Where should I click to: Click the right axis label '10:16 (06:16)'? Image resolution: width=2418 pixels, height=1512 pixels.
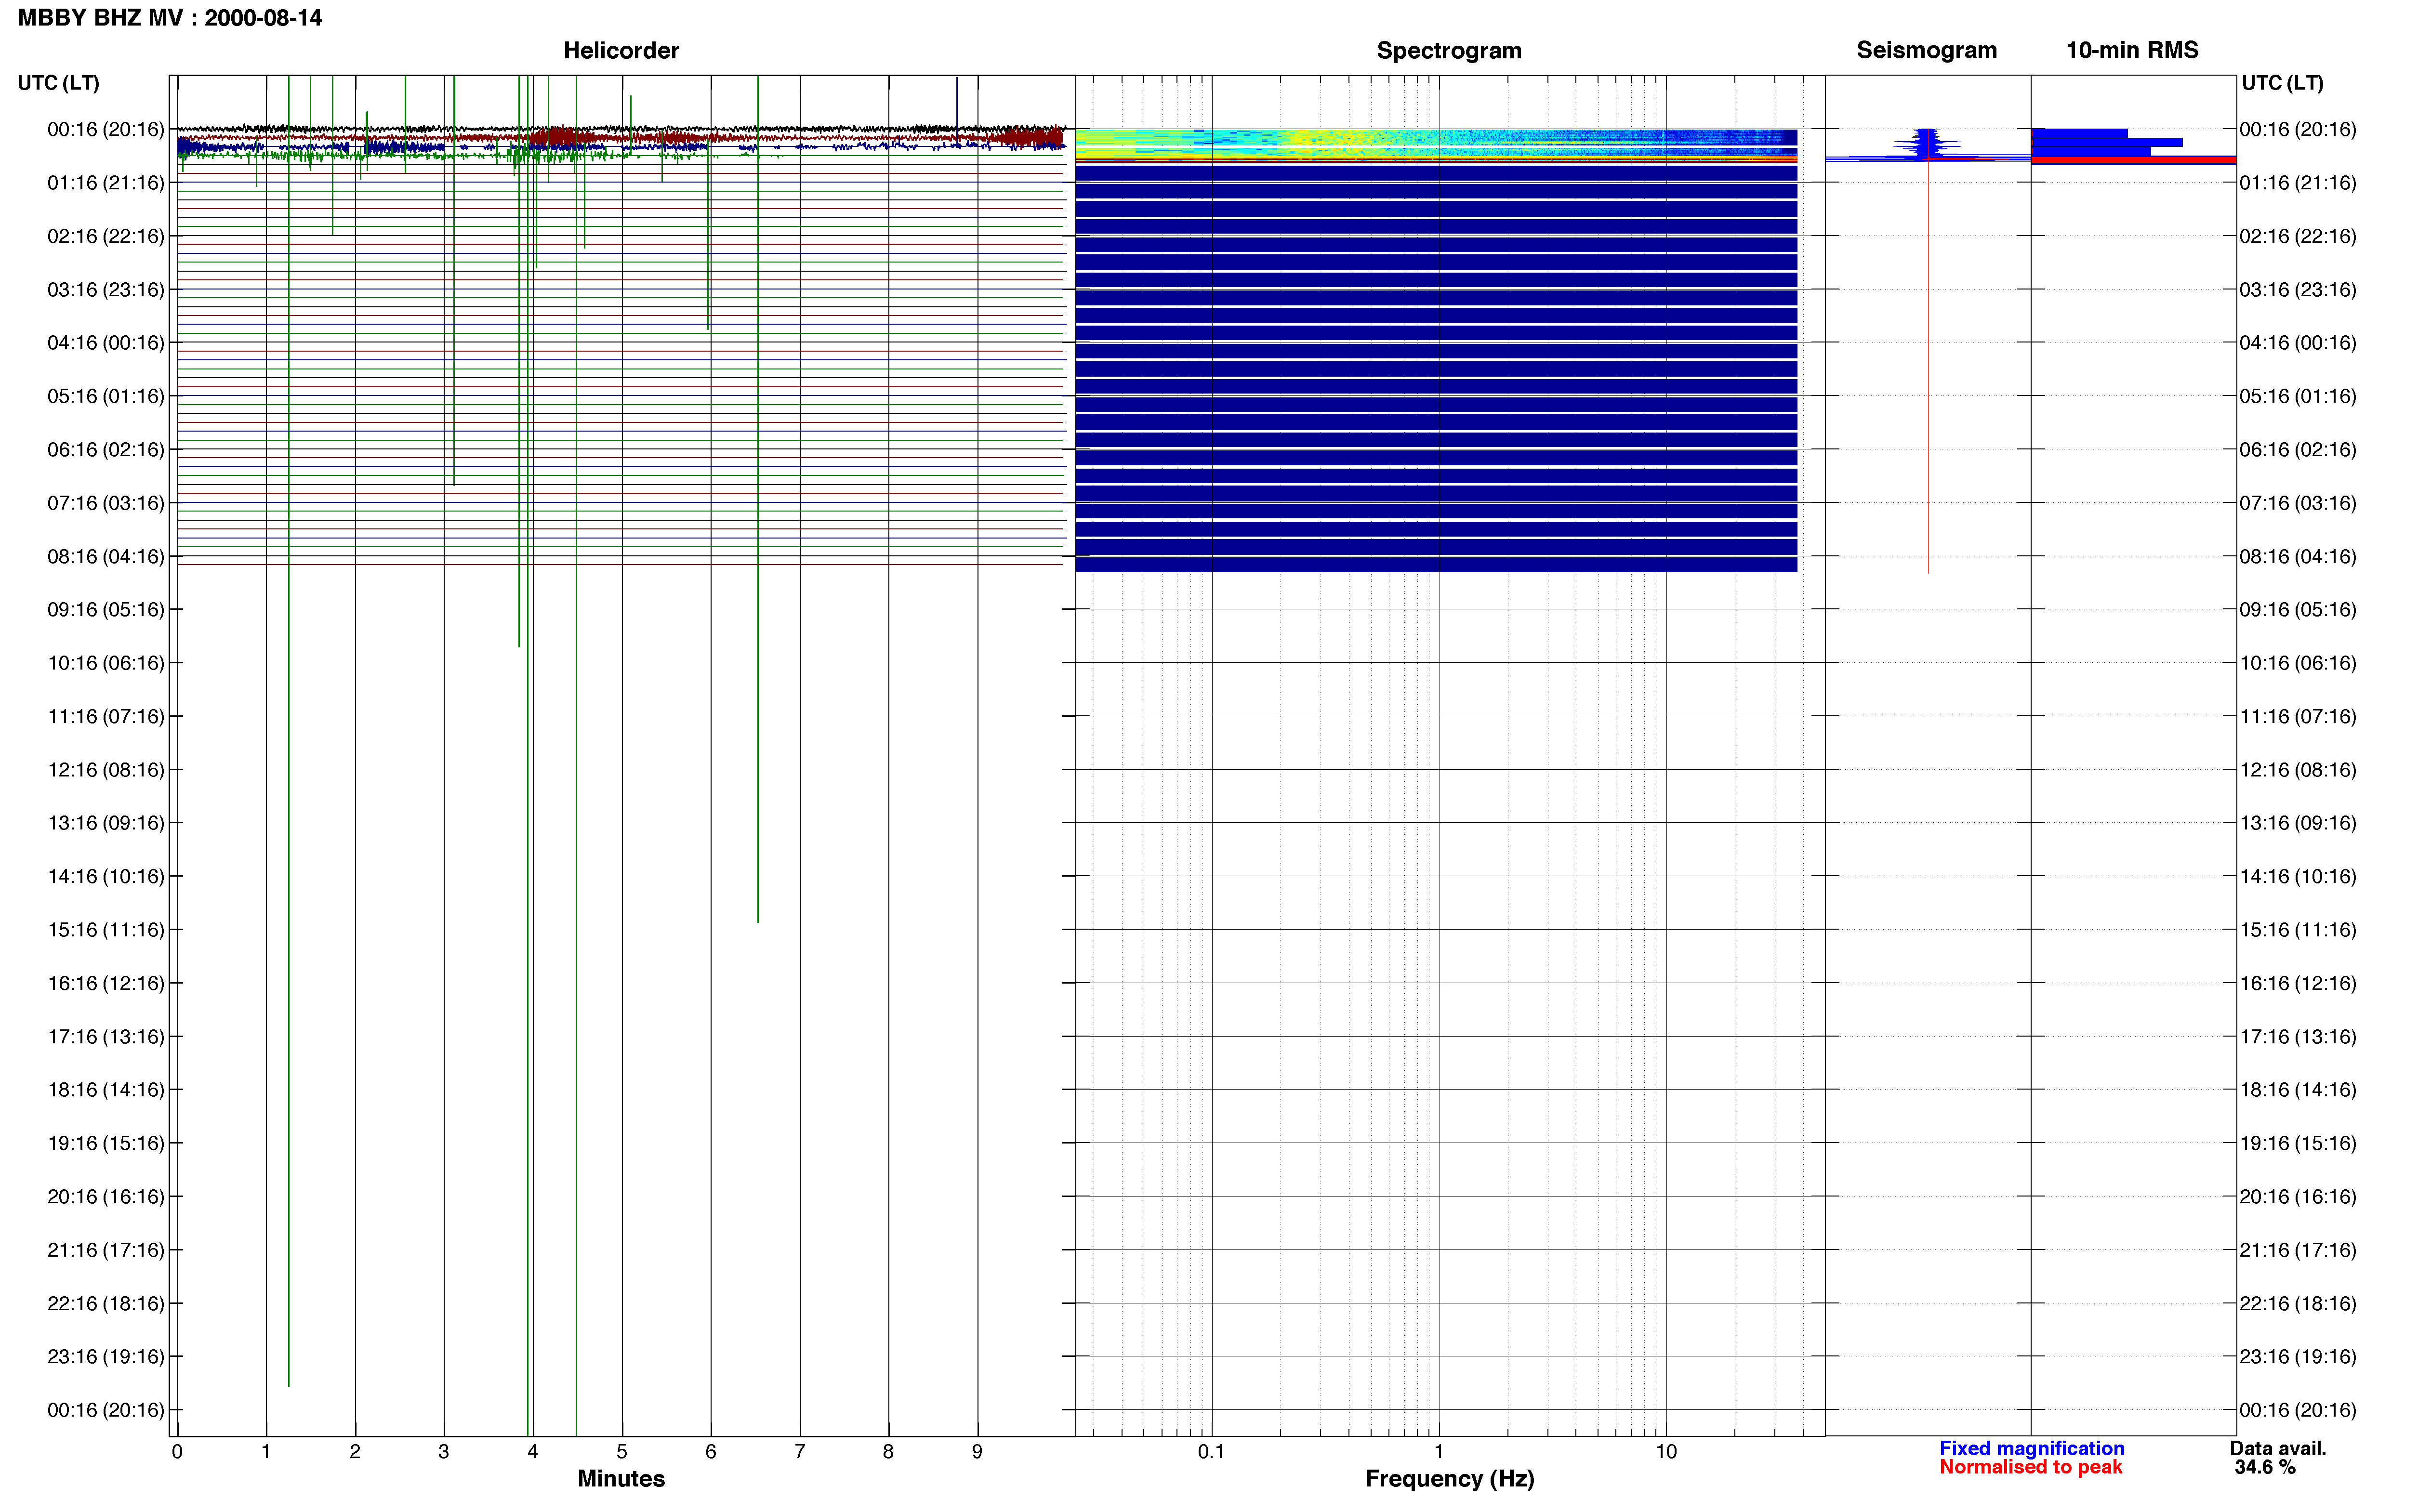coord(2298,663)
